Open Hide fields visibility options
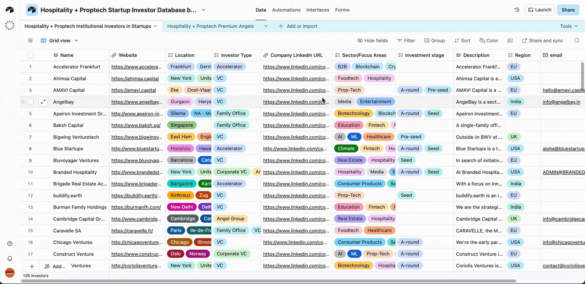Screen dimensions: 585x284 click(372, 41)
